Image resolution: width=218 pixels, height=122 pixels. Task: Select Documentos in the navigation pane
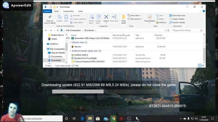[55, 57]
